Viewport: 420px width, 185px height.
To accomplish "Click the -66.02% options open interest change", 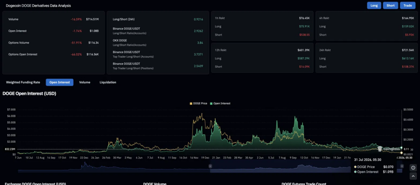I will [76, 54].
